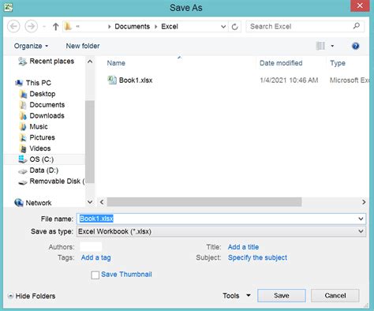This screenshot has height=311, width=374.
Task: Open the Organize menu
Action: 31,46
